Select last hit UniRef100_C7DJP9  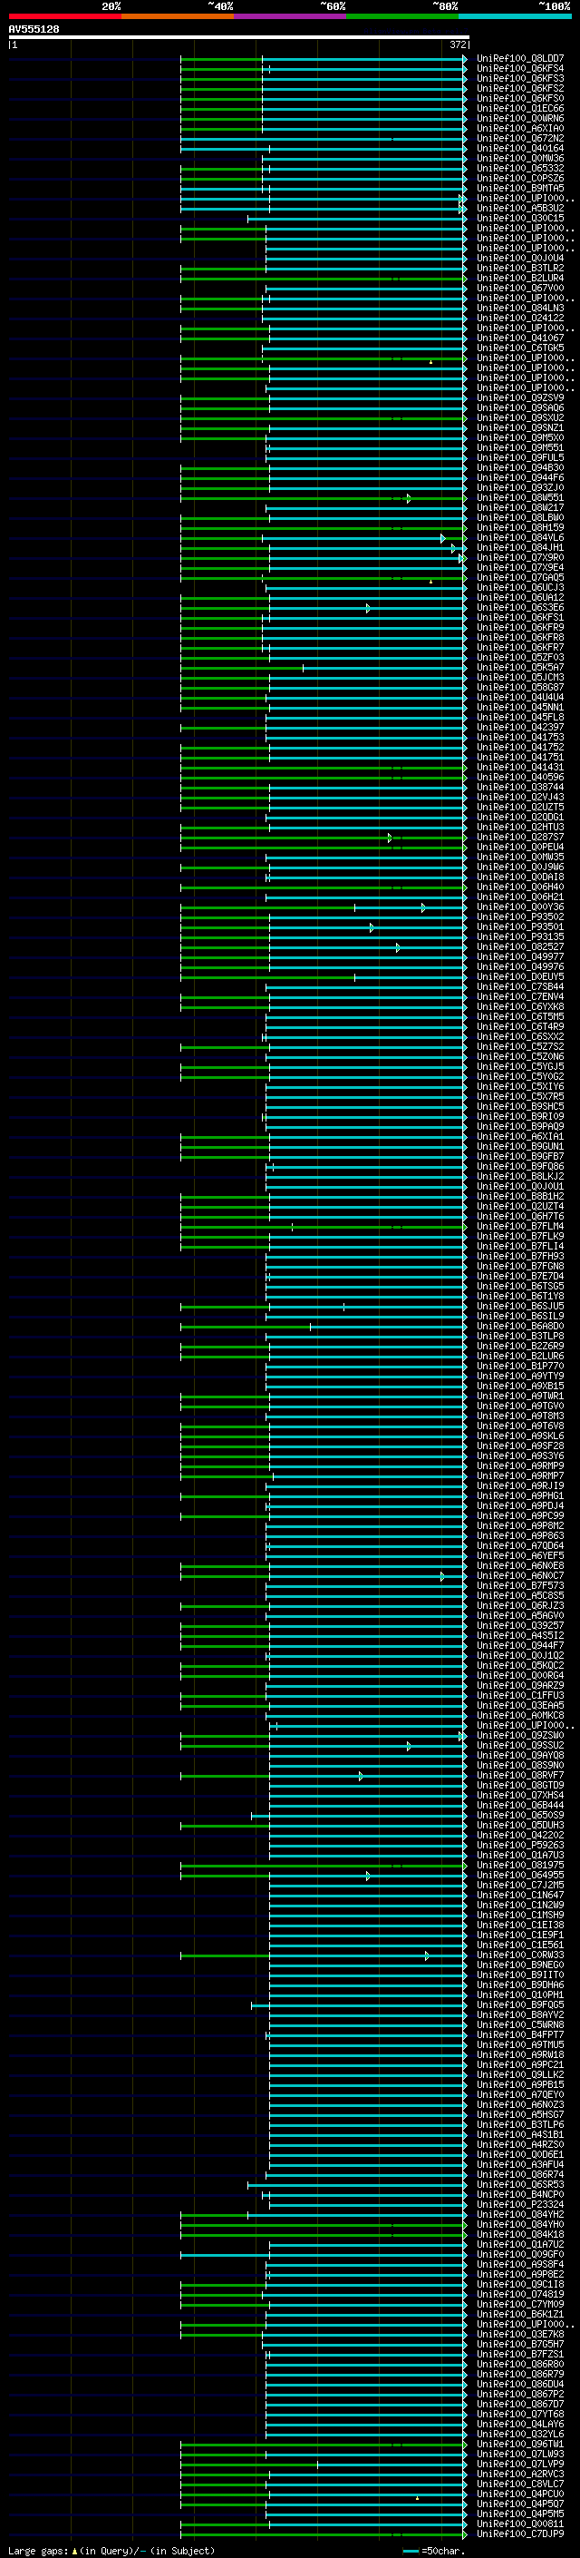(x=520, y=2534)
